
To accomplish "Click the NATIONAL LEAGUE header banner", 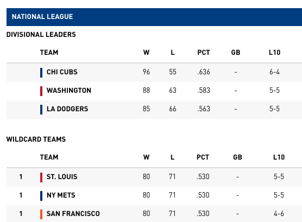I will pyautogui.click(x=154, y=17).
